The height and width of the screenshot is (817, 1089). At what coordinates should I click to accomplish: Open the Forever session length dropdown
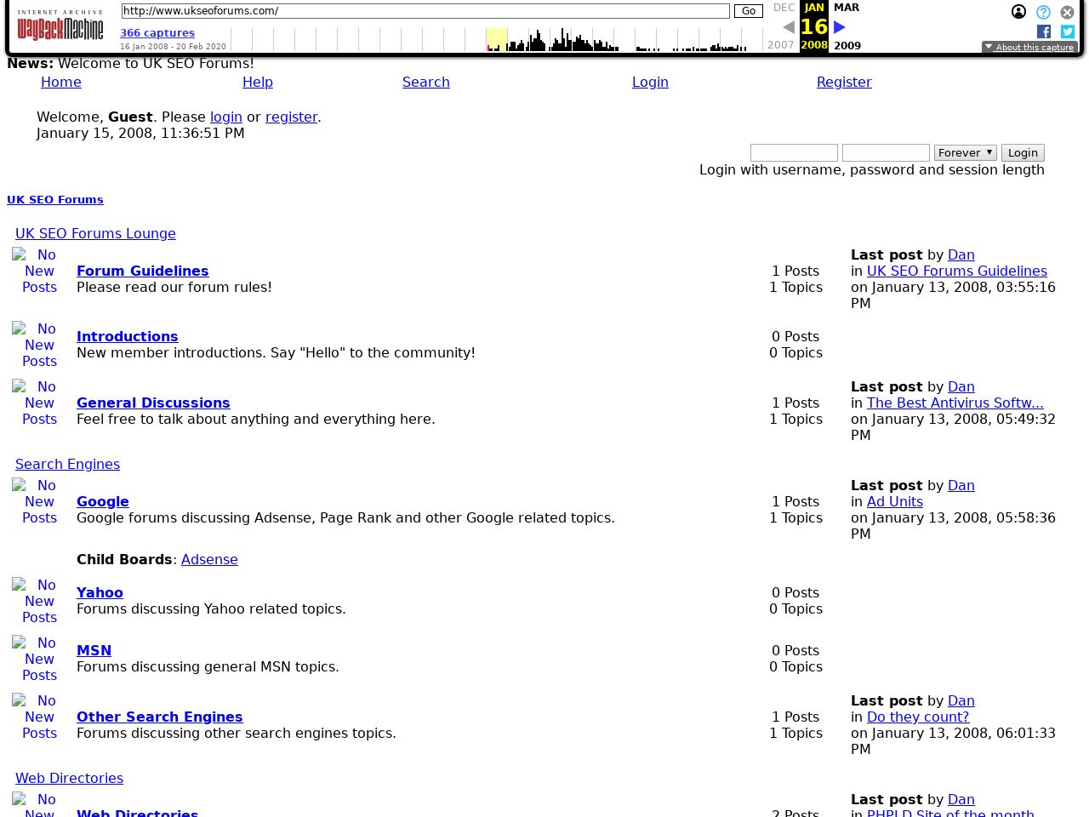[965, 152]
